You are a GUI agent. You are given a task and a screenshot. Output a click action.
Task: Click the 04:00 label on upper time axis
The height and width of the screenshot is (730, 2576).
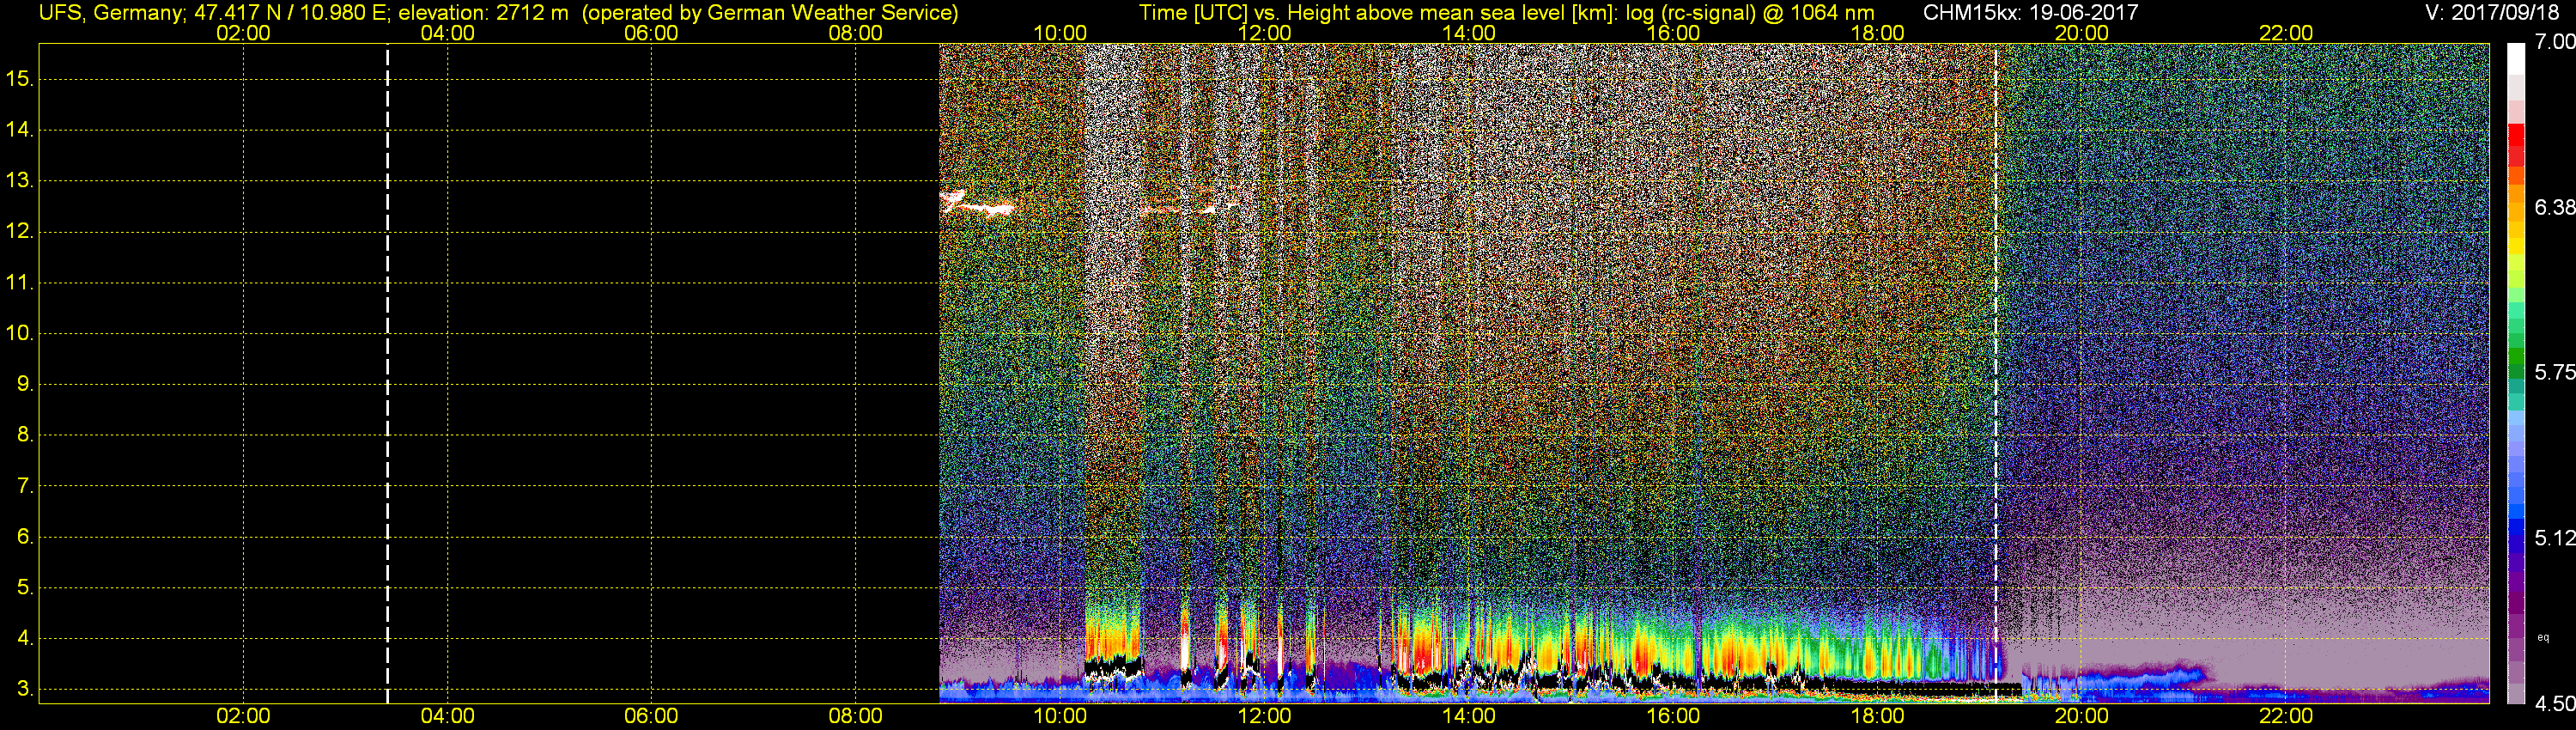(x=447, y=33)
